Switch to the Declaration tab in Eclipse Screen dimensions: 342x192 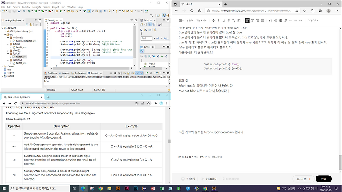(78, 73)
